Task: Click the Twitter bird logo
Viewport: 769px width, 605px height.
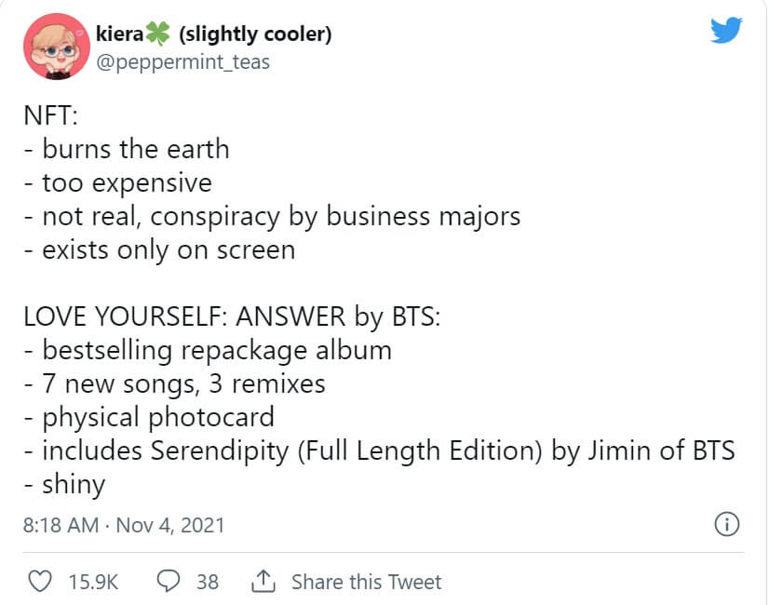Action: click(x=725, y=31)
